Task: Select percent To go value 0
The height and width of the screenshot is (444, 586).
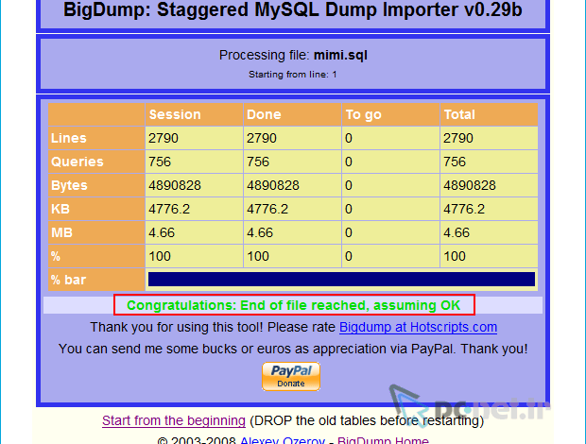Action: (x=349, y=256)
